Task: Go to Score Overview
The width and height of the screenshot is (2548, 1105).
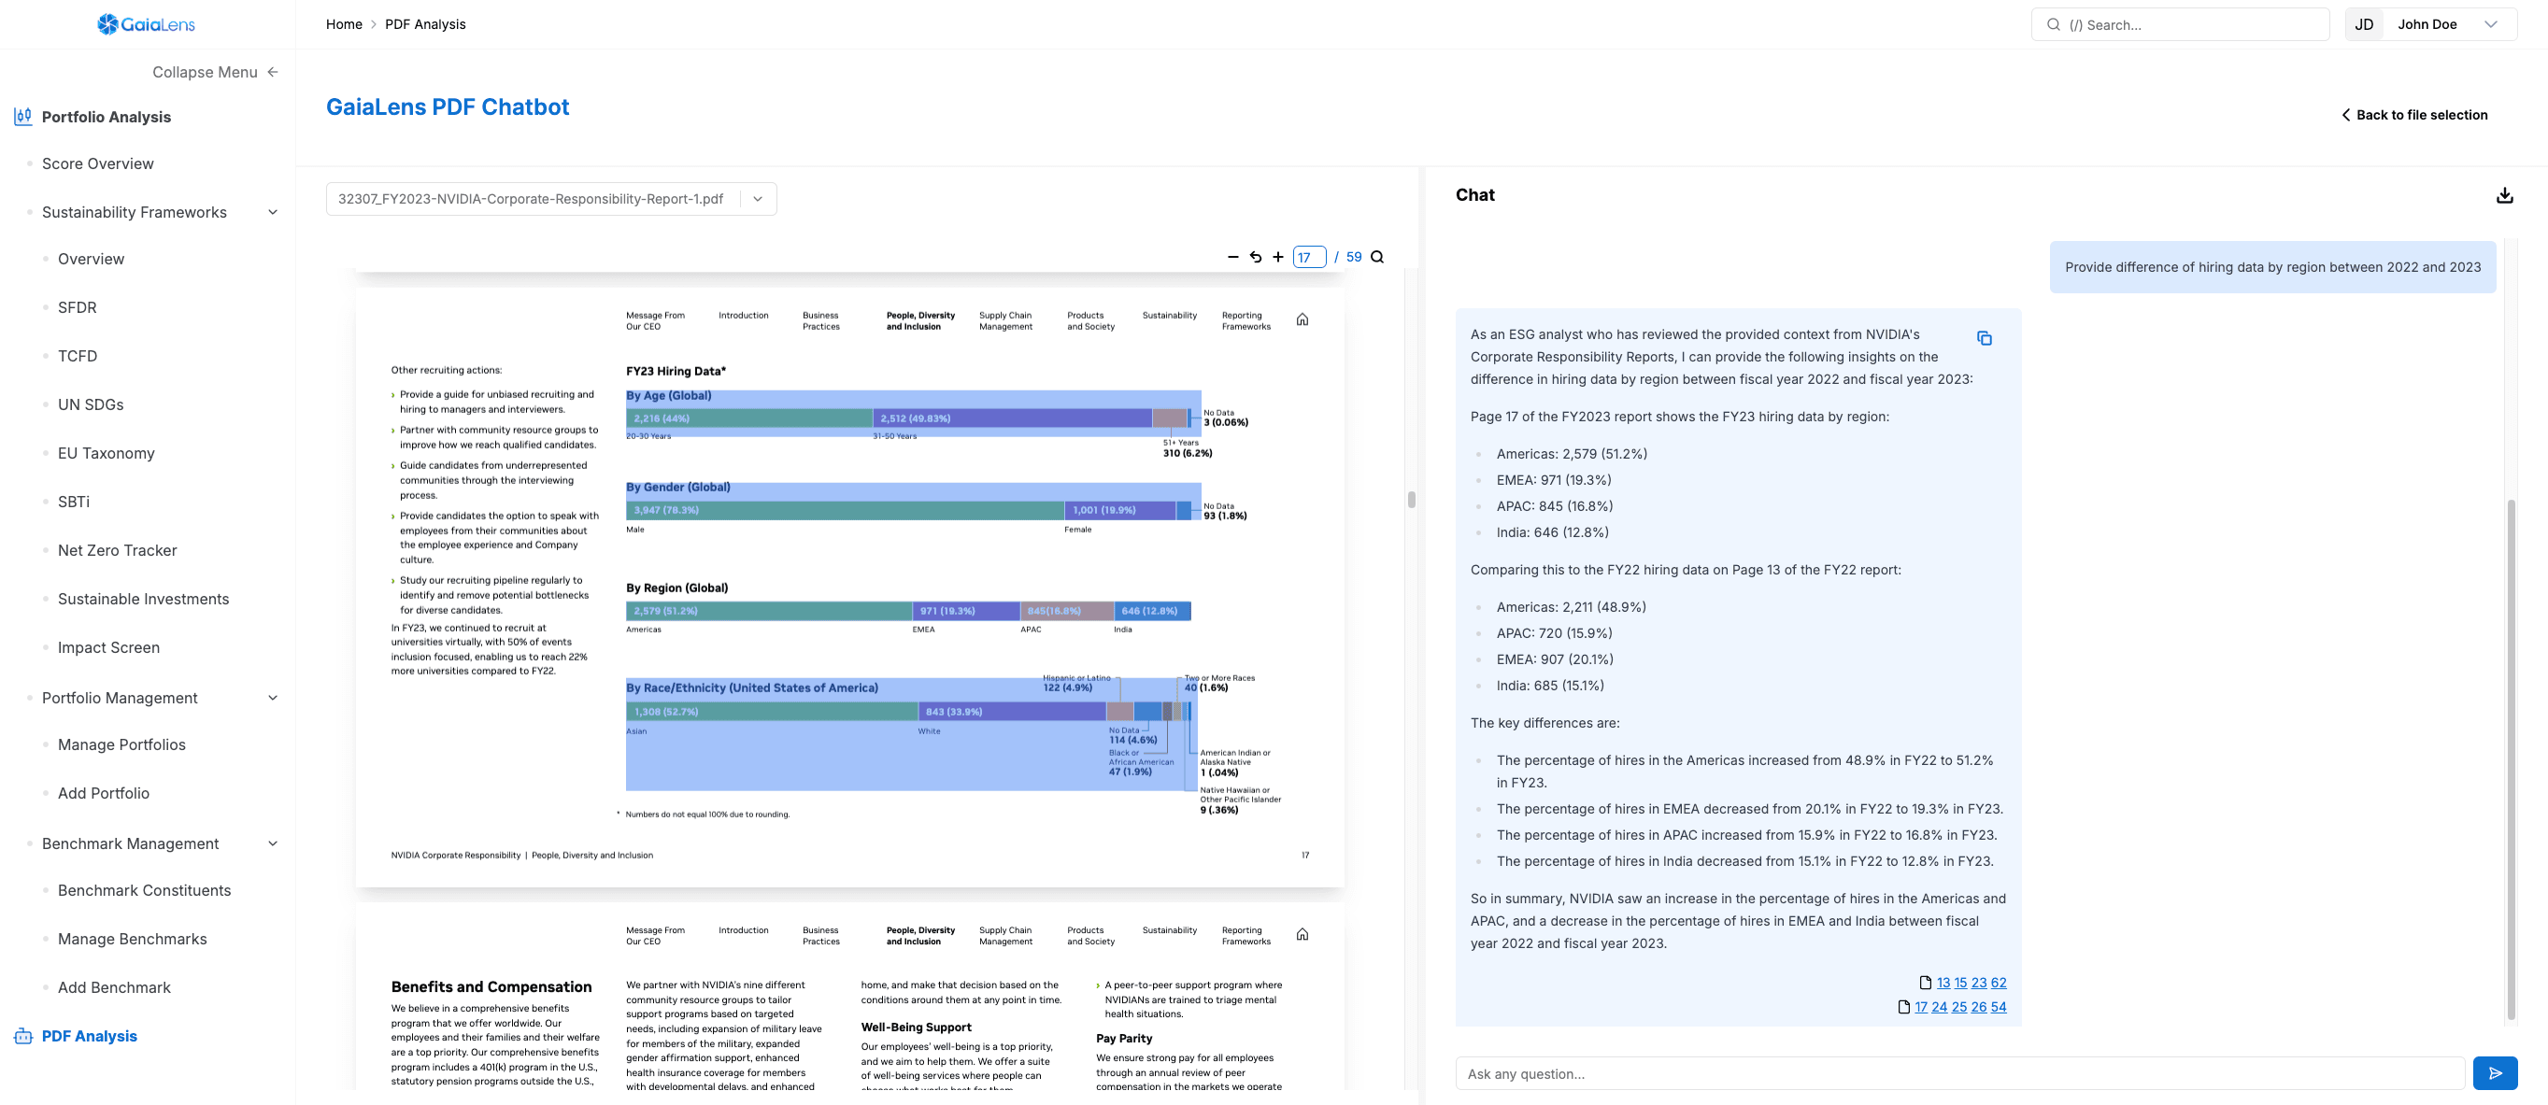Action: (98, 163)
